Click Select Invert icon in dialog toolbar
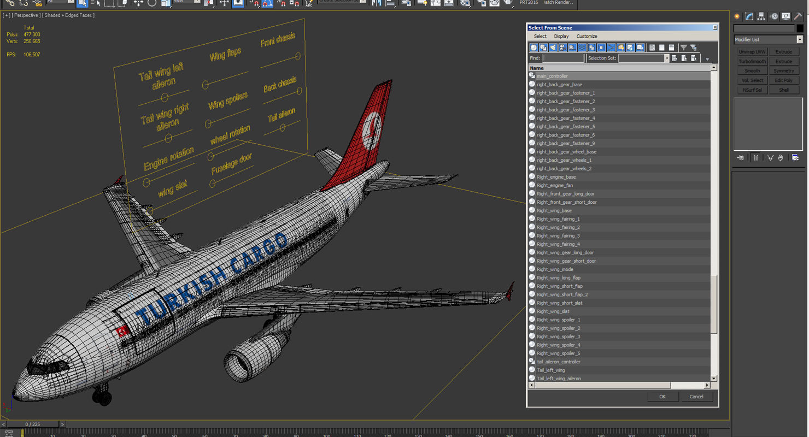Image resolution: width=809 pixels, height=437 pixels. coord(672,48)
